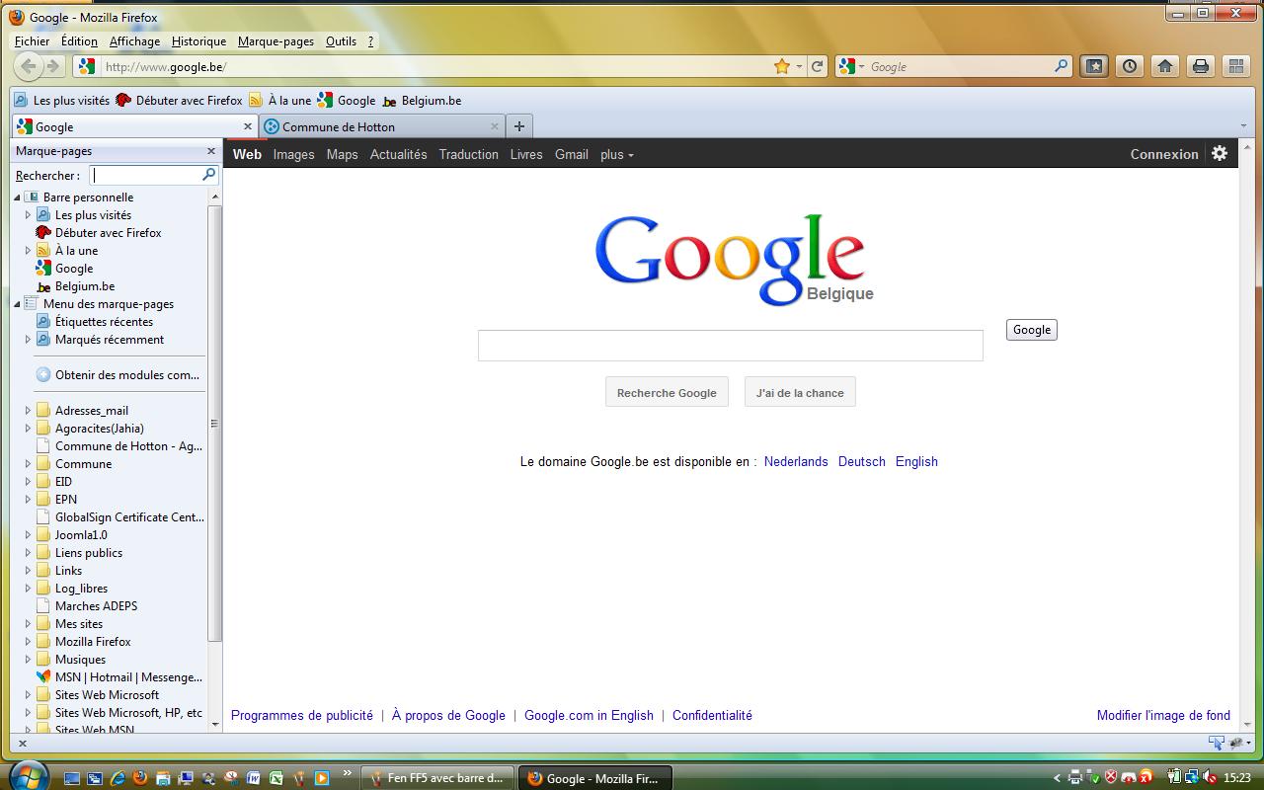Screen dimensions: 1264x790
Task: Click the bookmarks sidebar vertical scrollbar
Action: pyautogui.click(x=215, y=425)
